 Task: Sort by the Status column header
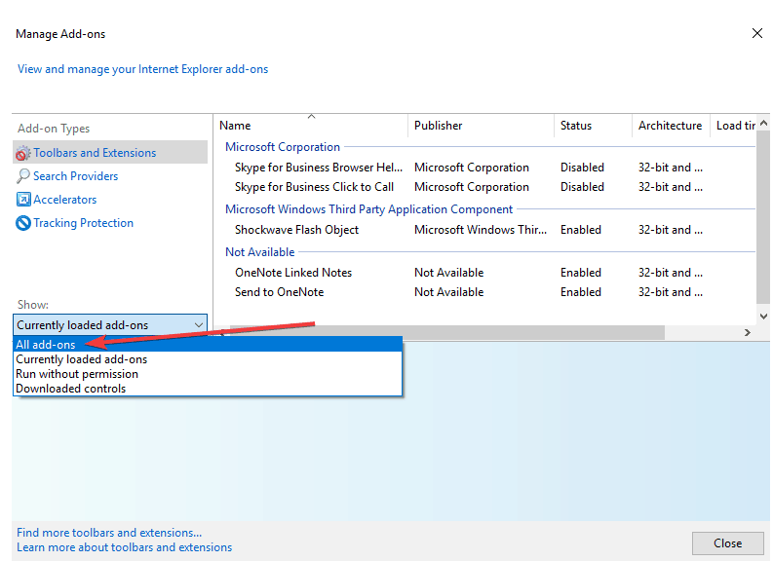click(x=593, y=126)
